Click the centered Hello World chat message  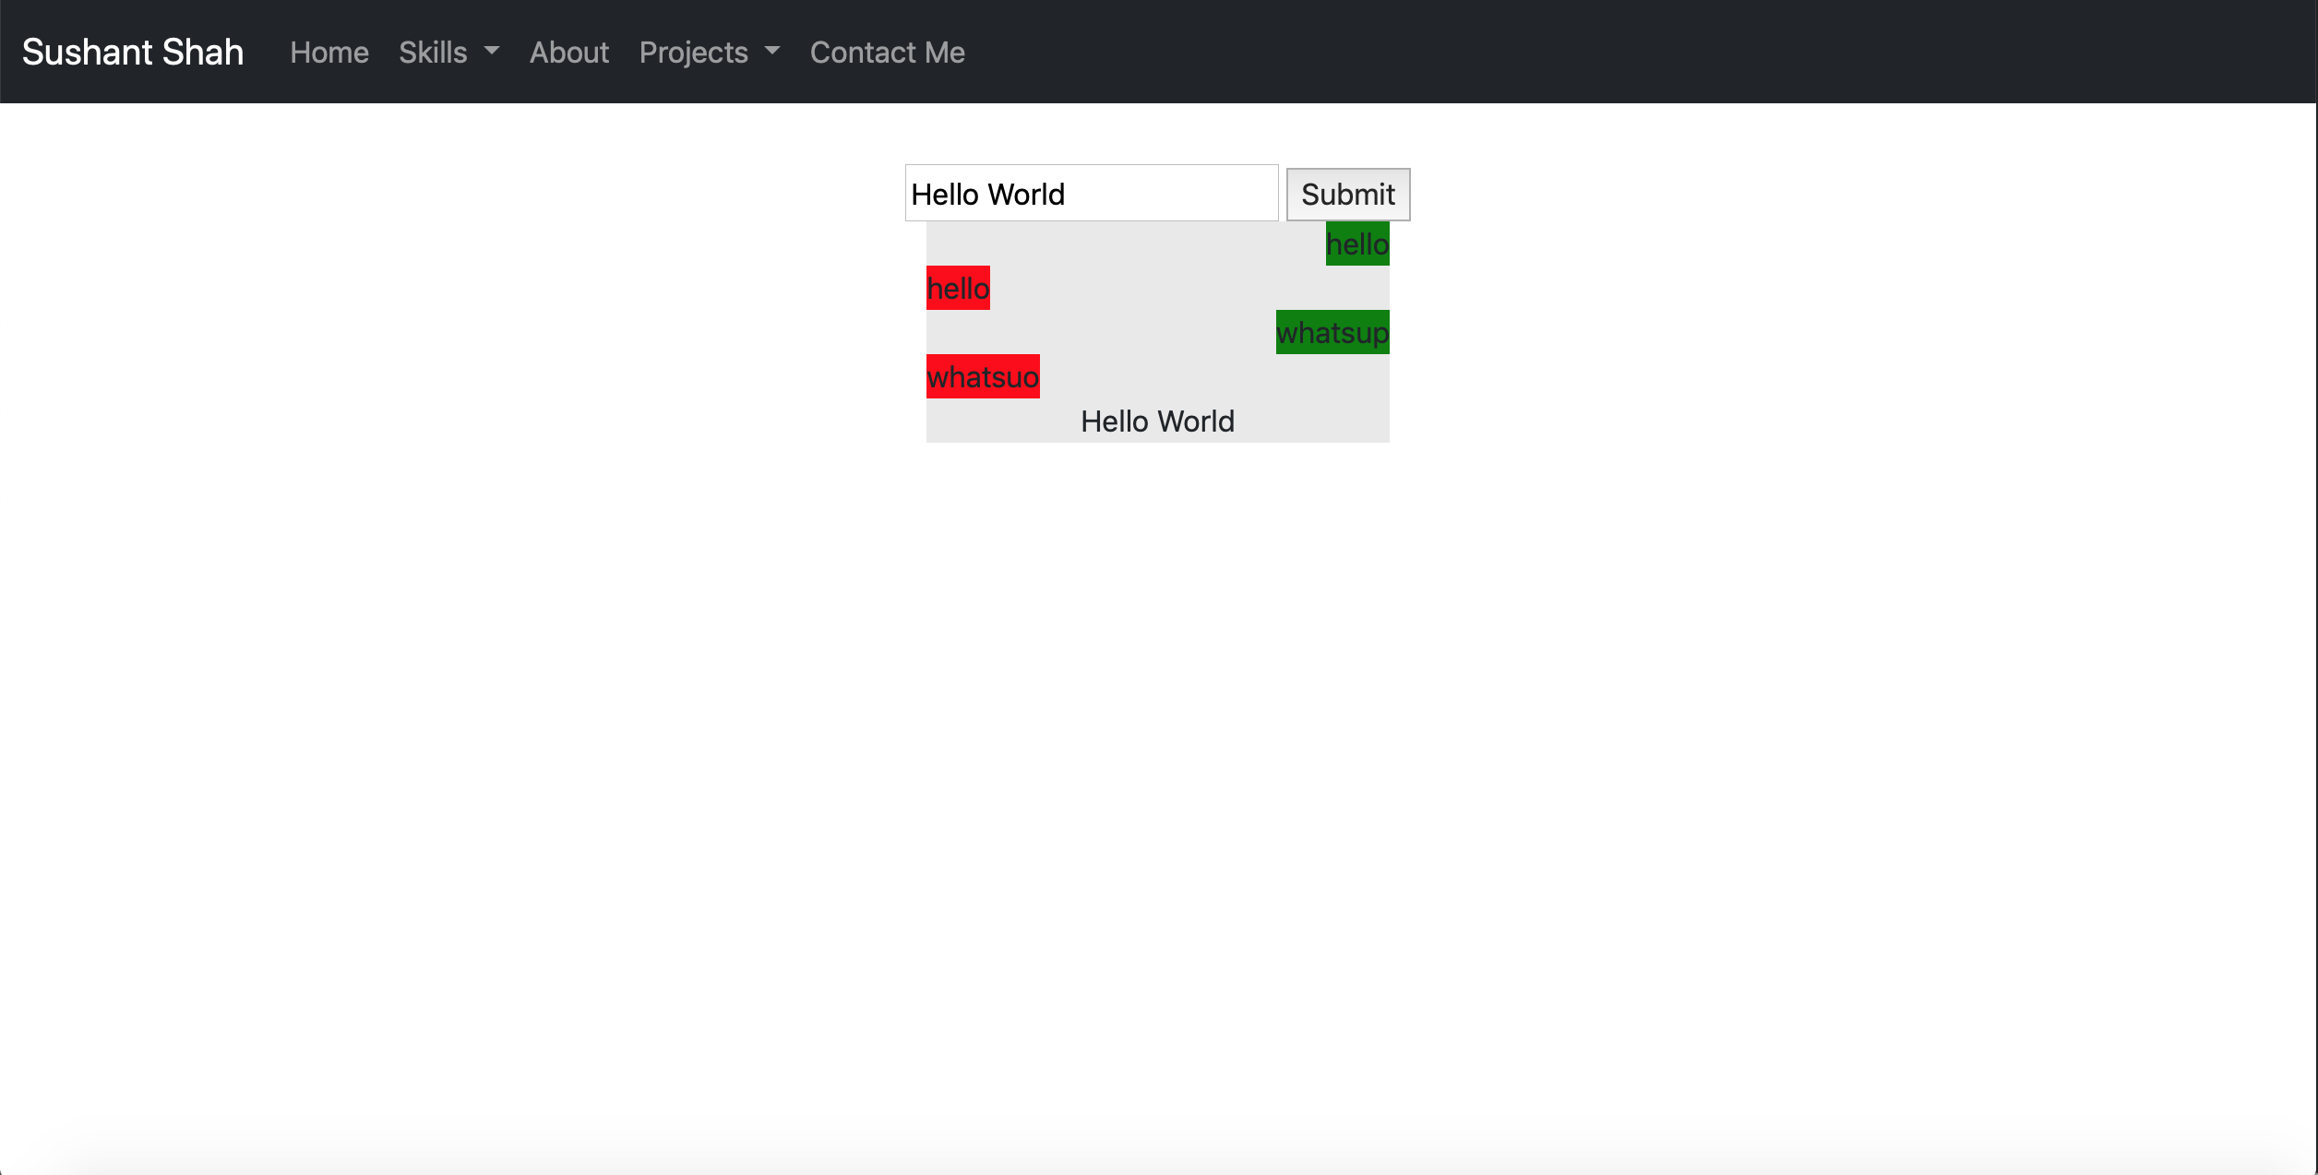(1157, 421)
